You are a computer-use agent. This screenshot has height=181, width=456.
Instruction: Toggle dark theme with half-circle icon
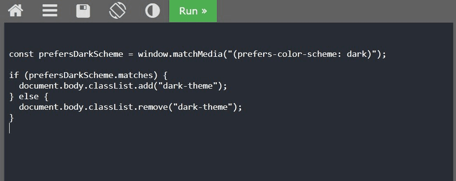[152, 11]
